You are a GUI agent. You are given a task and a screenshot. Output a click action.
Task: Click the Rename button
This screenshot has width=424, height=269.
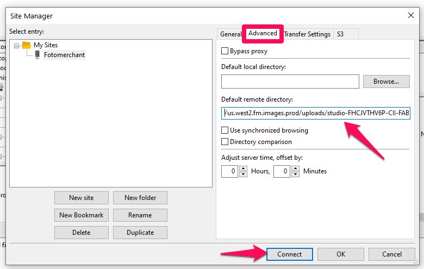click(140, 215)
